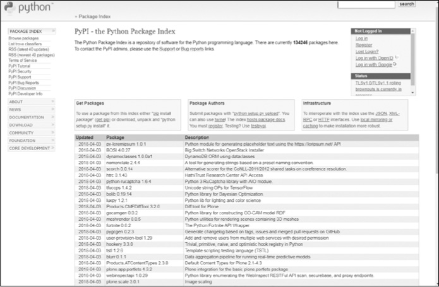Open python-rucaptcha 1.6.4 package

point(128,182)
